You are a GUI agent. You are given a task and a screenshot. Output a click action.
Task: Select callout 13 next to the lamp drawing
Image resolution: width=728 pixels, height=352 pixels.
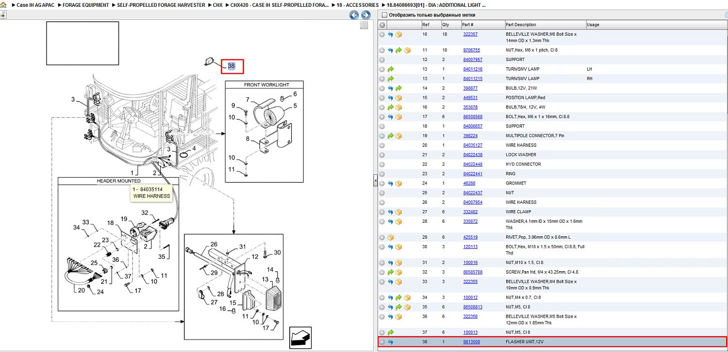tap(265, 279)
